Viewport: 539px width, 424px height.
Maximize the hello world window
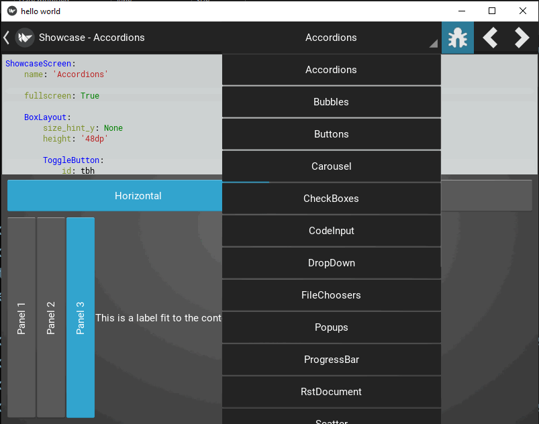(x=492, y=11)
